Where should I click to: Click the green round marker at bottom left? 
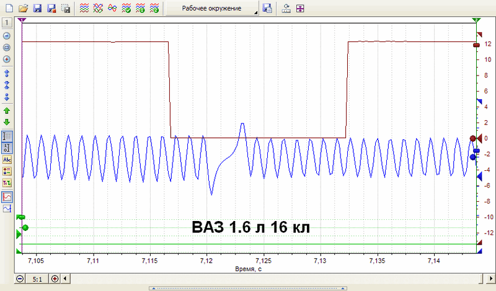tap(25, 227)
